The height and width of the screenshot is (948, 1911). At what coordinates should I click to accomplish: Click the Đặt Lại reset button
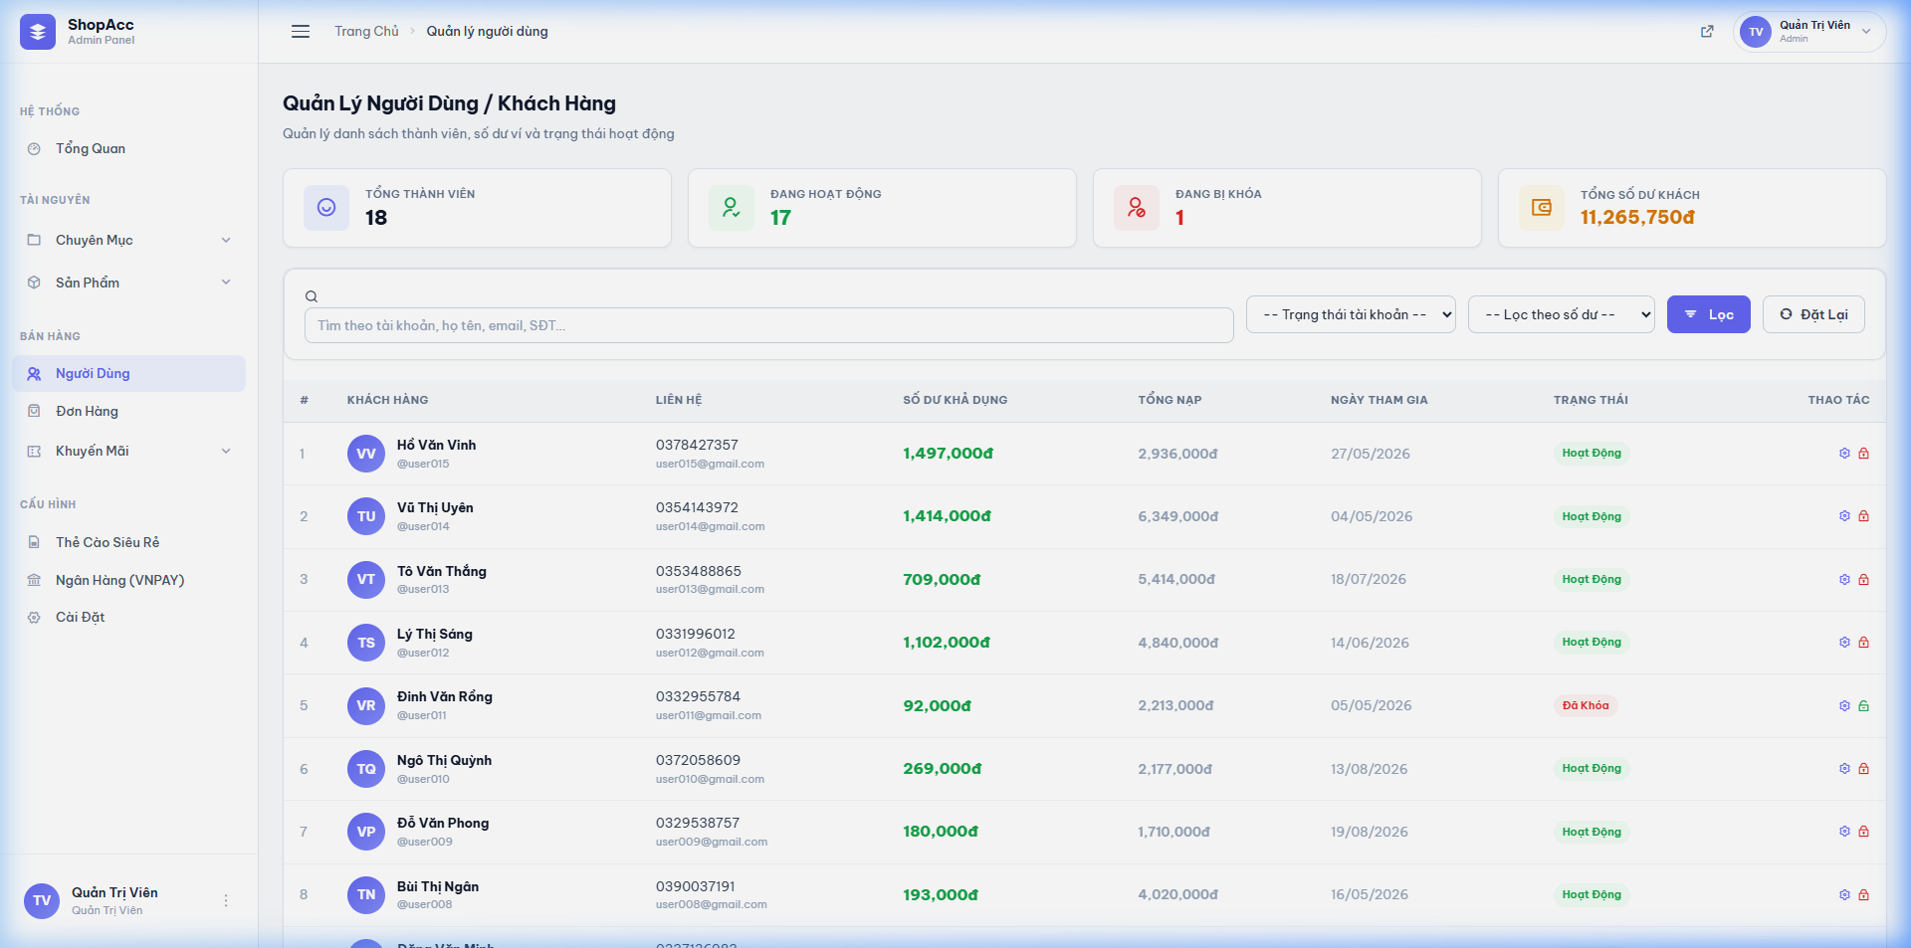(x=1813, y=314)
